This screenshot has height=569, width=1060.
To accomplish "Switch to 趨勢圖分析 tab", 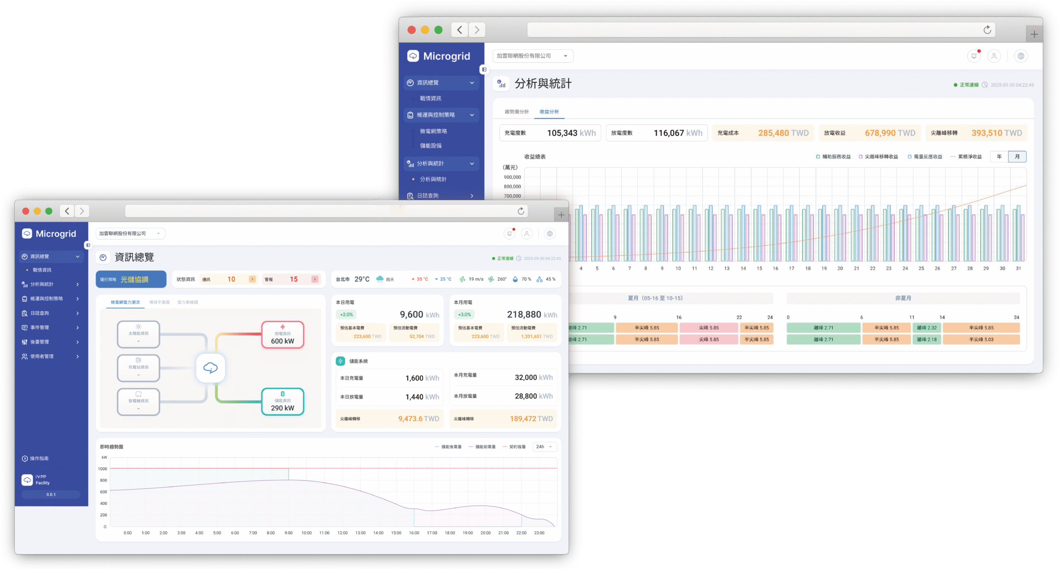I will pyautogui.click(x=516, y=112).
